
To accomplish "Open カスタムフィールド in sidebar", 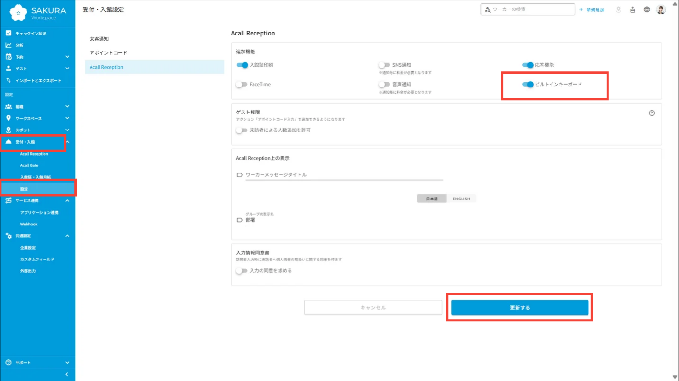I will [38, 260].
